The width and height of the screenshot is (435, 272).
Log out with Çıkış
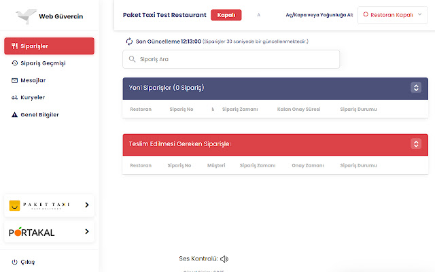pyautogui.click(x=23, y=262)
